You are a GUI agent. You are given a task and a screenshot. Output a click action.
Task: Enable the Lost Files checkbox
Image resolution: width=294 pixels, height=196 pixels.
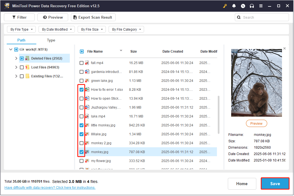21,67
